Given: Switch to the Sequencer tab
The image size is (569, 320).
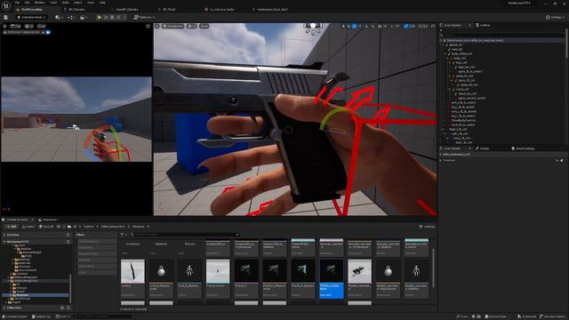Looking at the screenshot, I should 49,220.
